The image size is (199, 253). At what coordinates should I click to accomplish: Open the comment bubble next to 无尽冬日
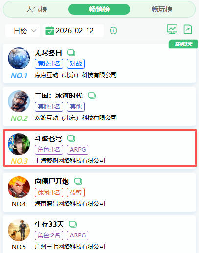pos(71,53)
